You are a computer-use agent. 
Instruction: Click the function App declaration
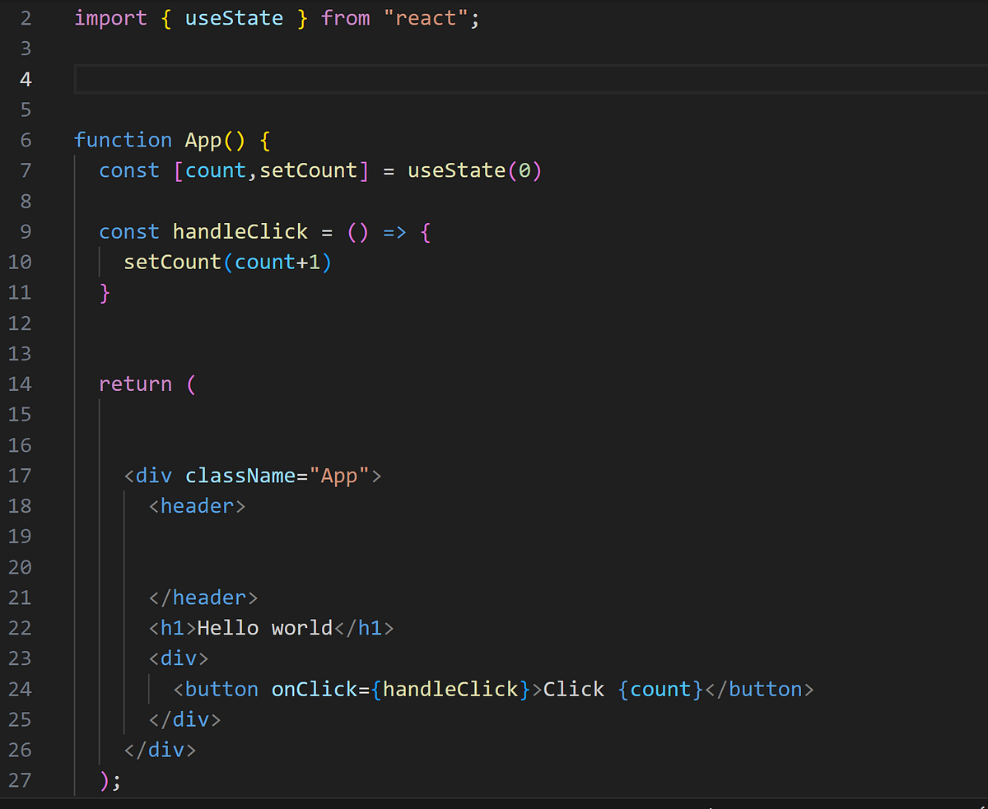tap(165, 140)
